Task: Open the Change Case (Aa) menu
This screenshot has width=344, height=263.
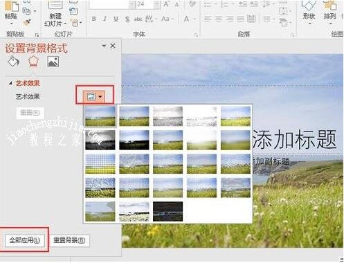Action: [x=168, y=19]
